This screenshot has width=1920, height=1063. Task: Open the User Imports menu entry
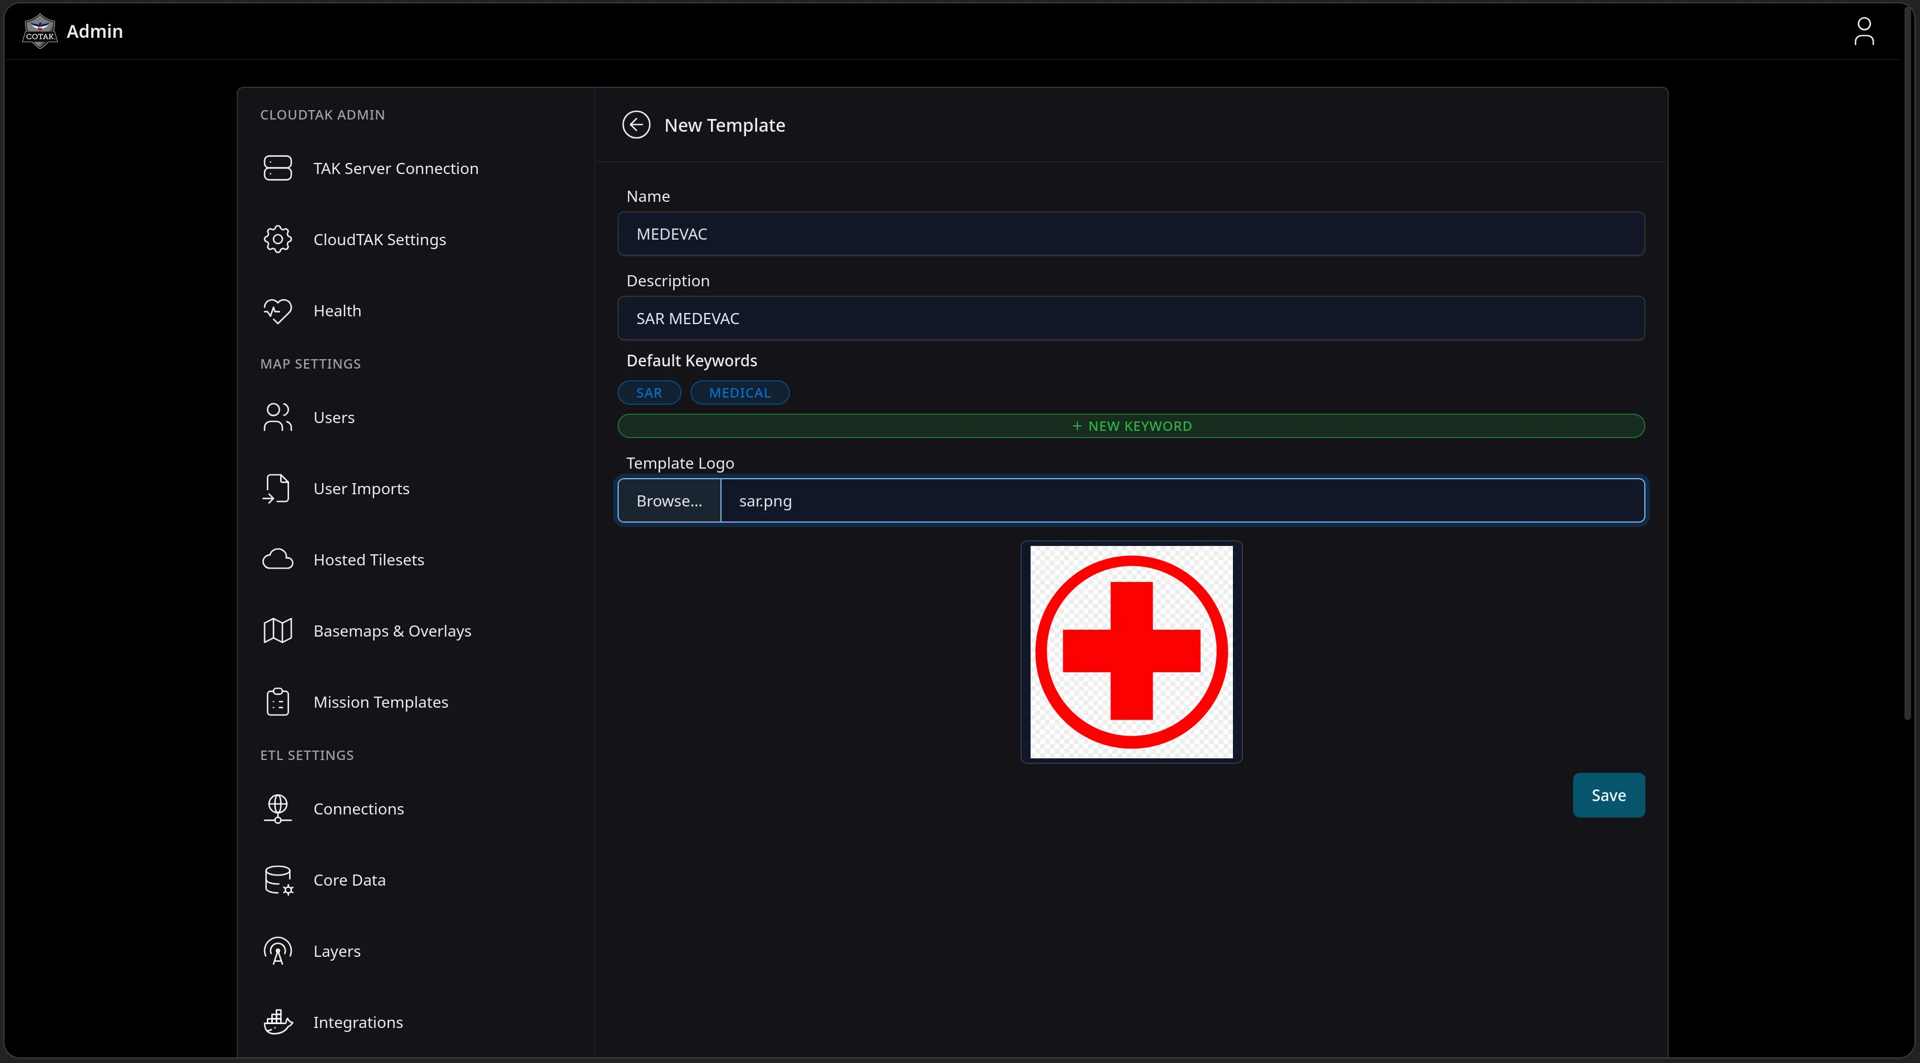pyautogui.click(x=416, y=488)
